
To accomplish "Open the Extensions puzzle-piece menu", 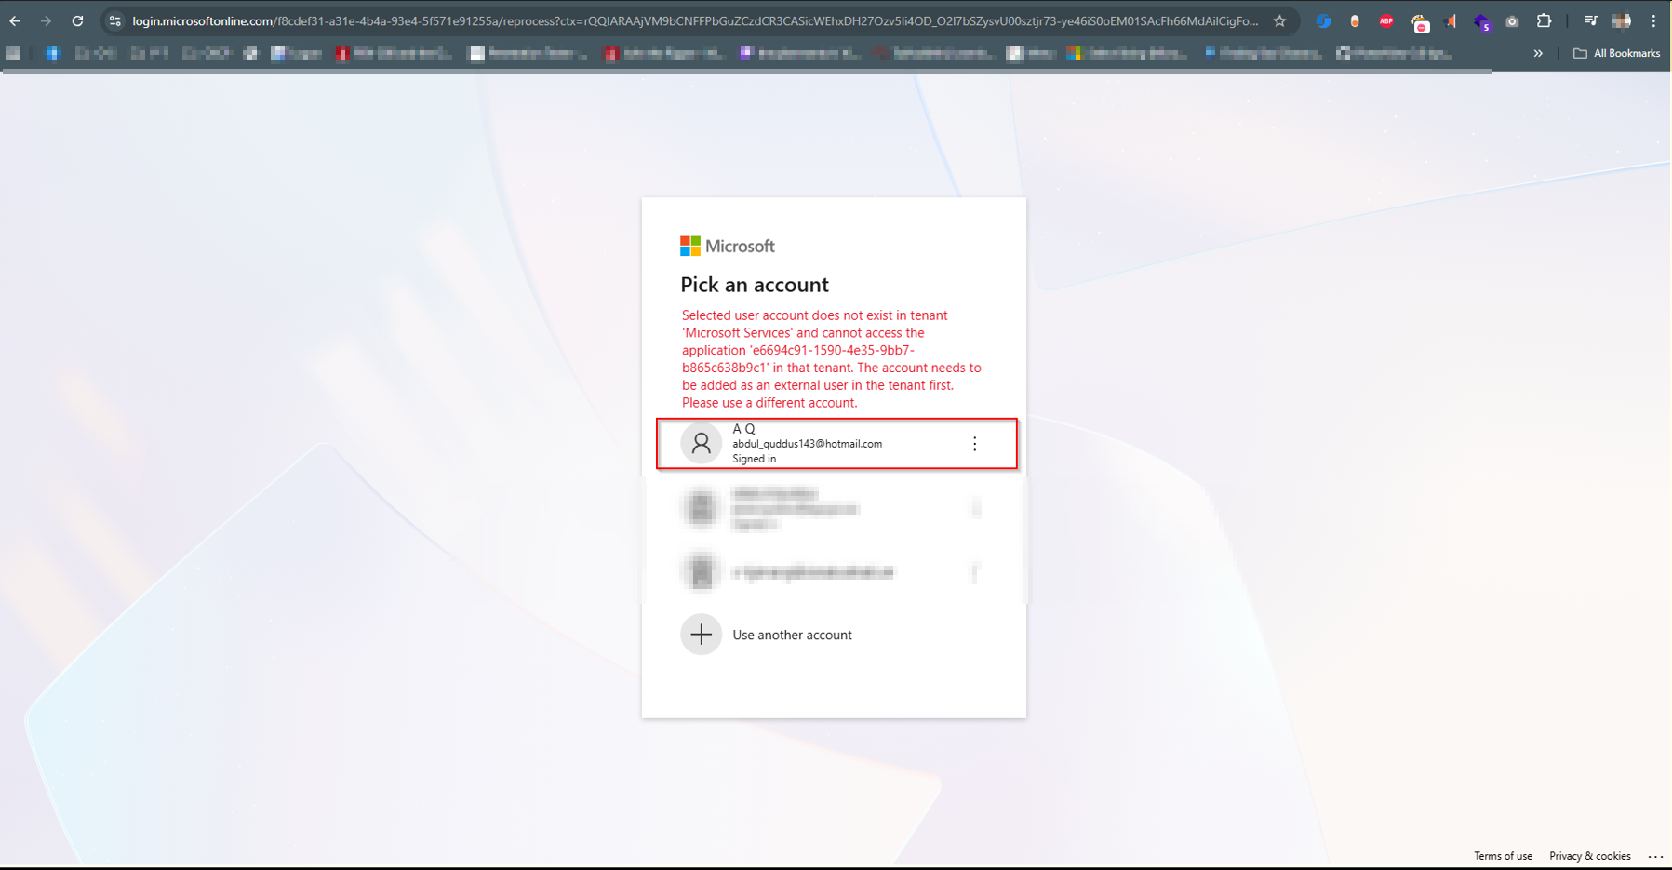I will [1544, 20].
